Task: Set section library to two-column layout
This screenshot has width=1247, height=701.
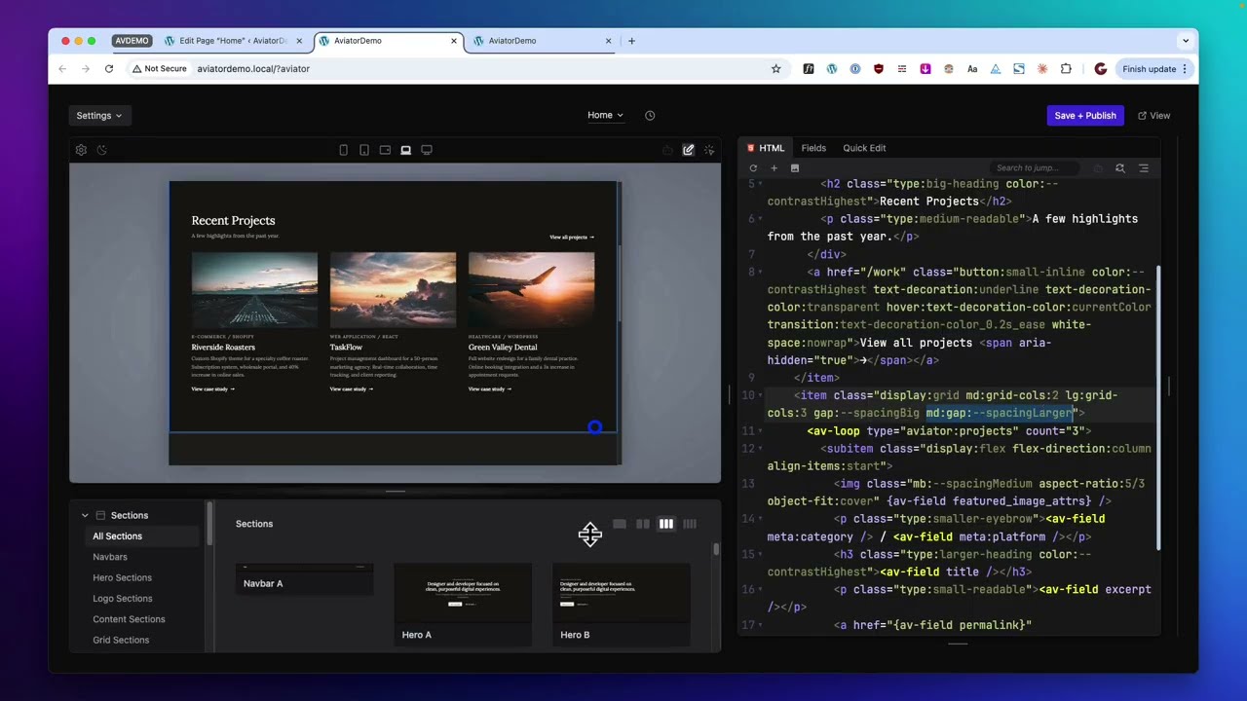Action: 643,524
